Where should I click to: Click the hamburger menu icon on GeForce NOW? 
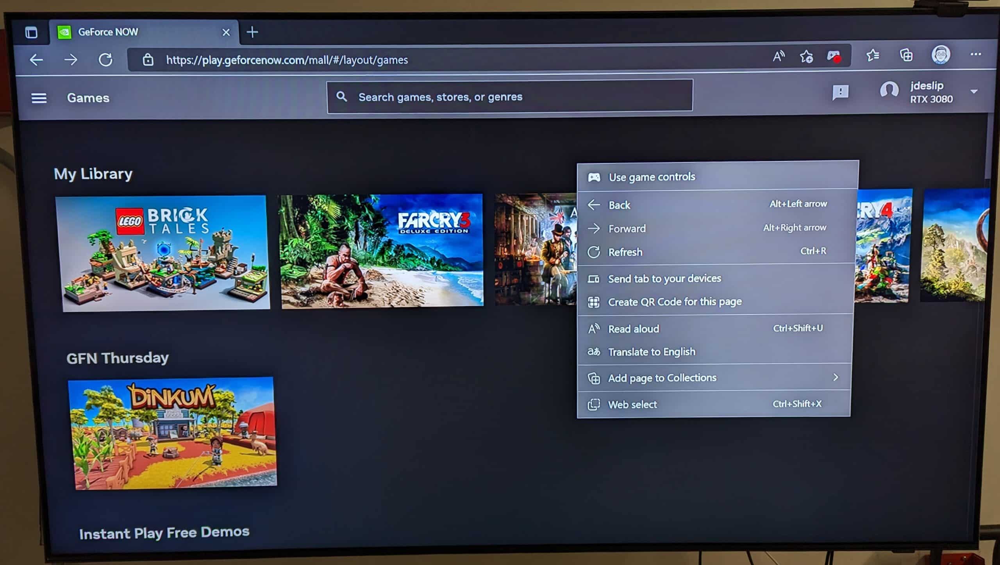(x=38, y=98)
